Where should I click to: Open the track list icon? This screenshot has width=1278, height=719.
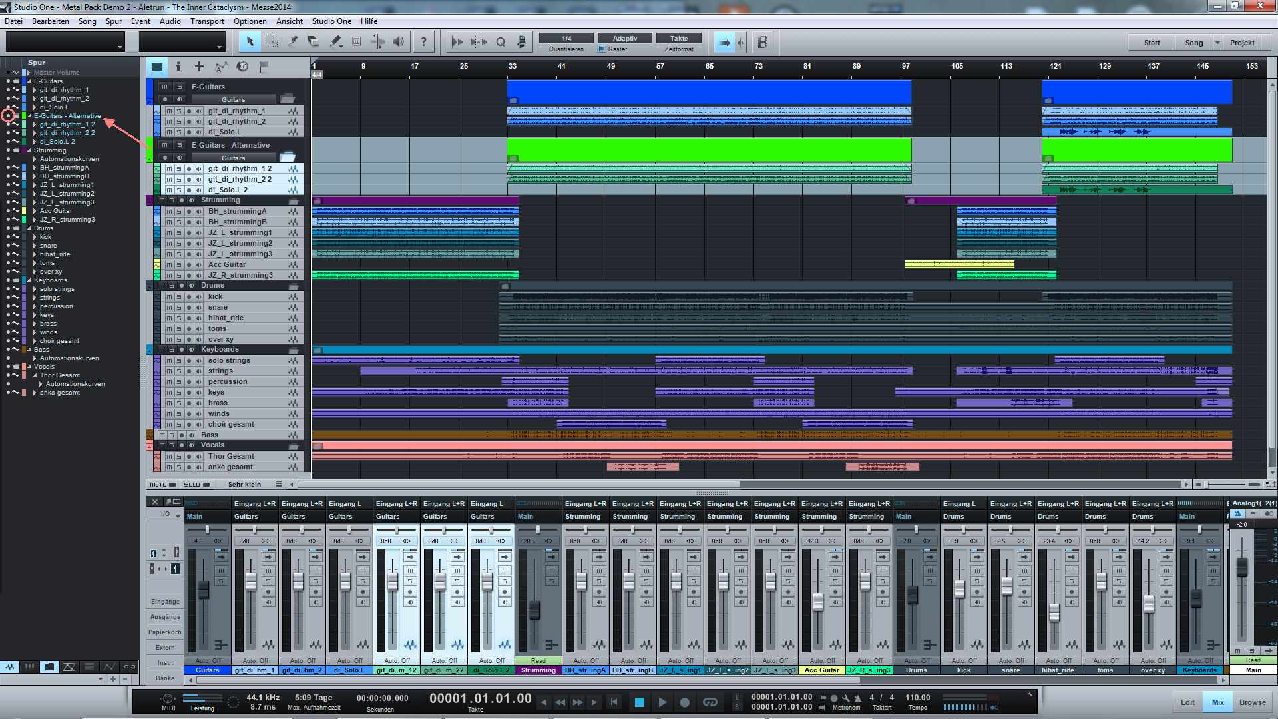157,67
